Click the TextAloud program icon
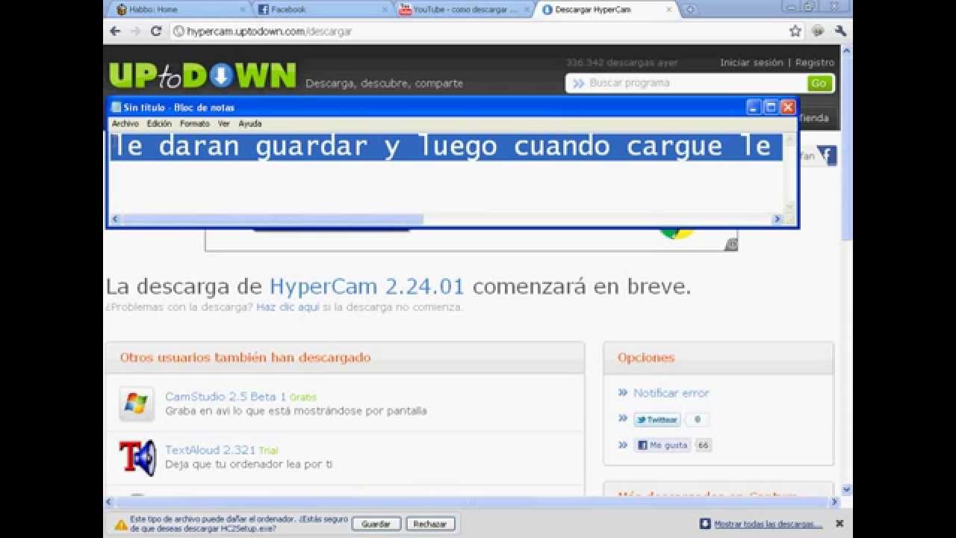The height and width of the screenshot is (538, 956). 137,457
